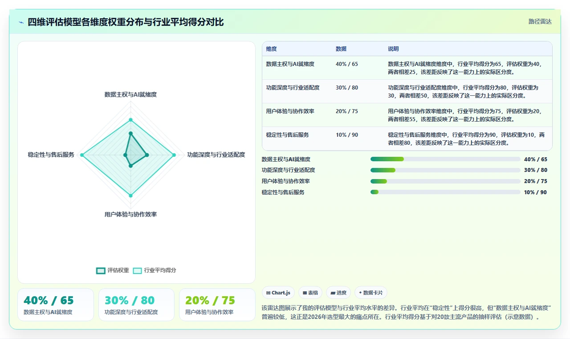Click the 稳定性与售后服务 radar axis label
The width and height of the screenshot is (570, 339).
[51, 155]
